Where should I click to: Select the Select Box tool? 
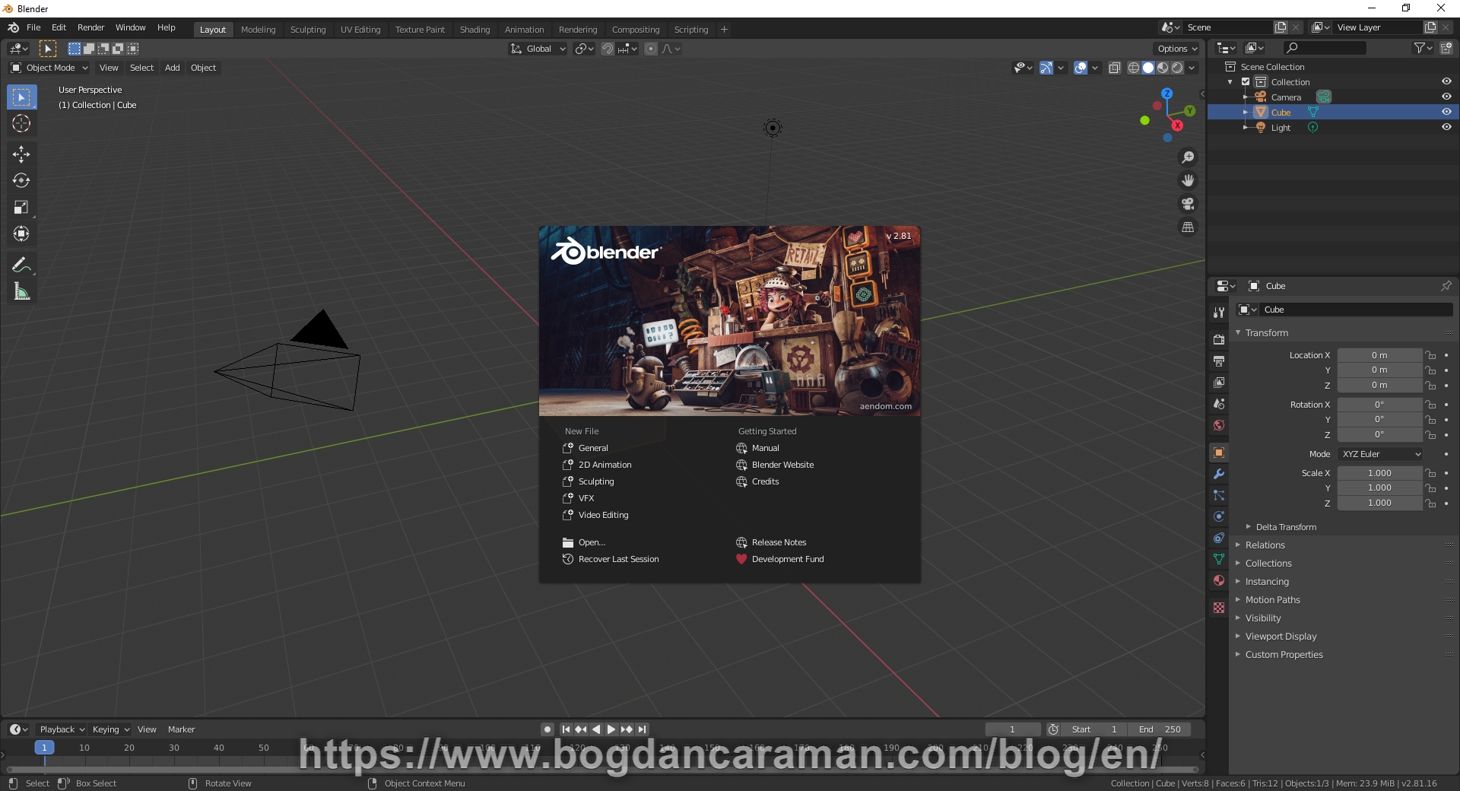[21, 97]
